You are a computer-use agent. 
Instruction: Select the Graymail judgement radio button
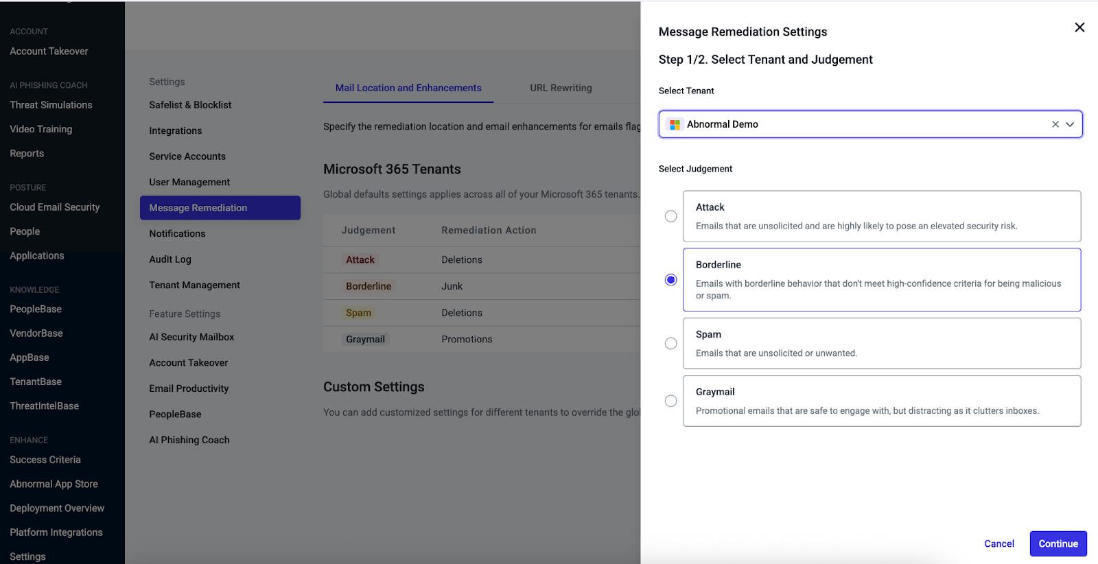(671, 401)
